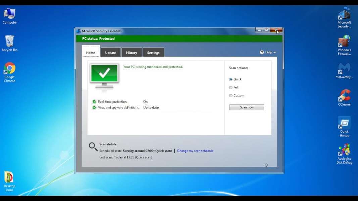Select the Malwarebytes desktop shortcut

tap(344, 71)
